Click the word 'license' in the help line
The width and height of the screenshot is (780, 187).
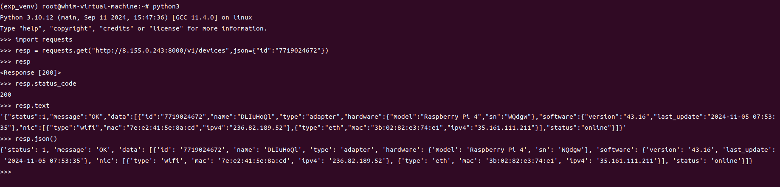click(x=166, y=28)
